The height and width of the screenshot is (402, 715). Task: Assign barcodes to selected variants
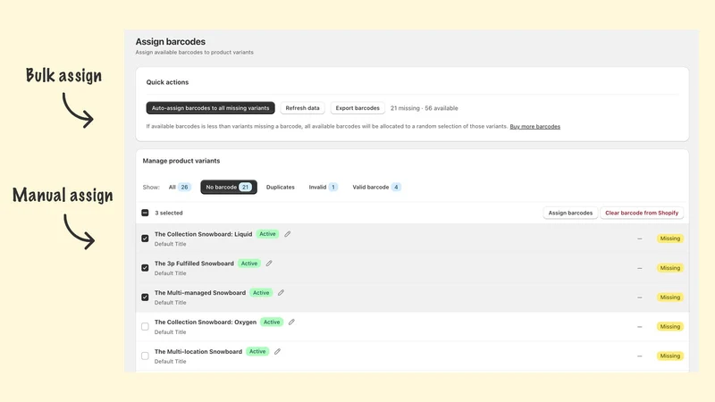click(570, 213)
